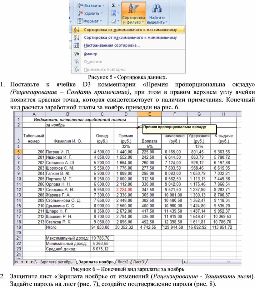Click the Сортировка и фильтр funnel icon
Viewport: 255px width, 288px height.
click(x=133, y=8)
